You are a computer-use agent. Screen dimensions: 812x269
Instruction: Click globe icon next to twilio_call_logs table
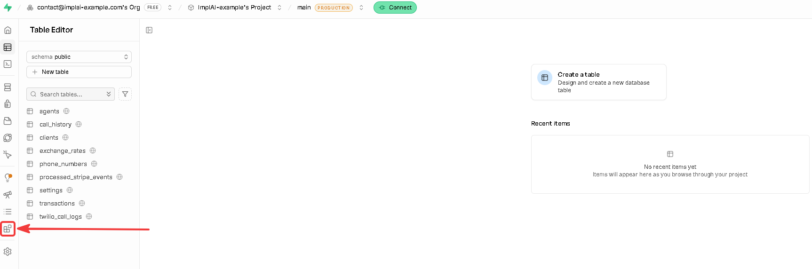89,216
